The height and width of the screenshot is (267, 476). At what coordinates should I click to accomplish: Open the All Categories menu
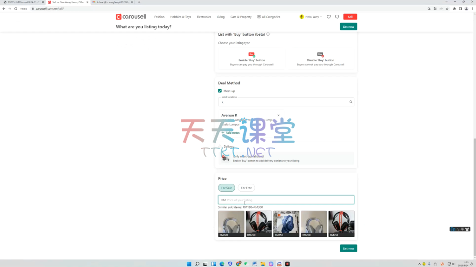(269, 17)
